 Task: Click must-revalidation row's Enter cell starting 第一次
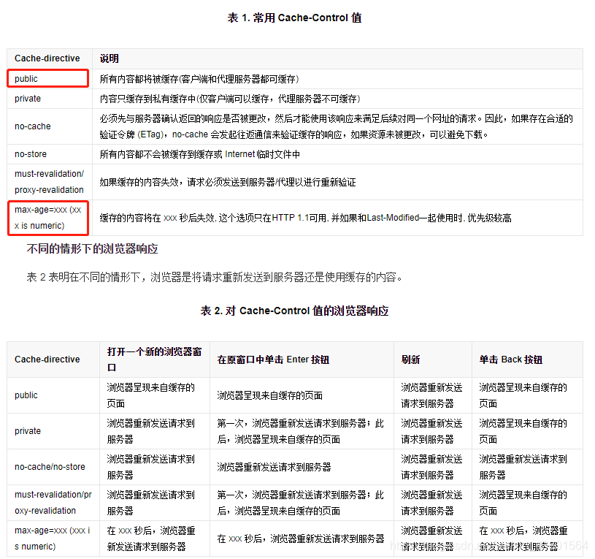point(301,503)
